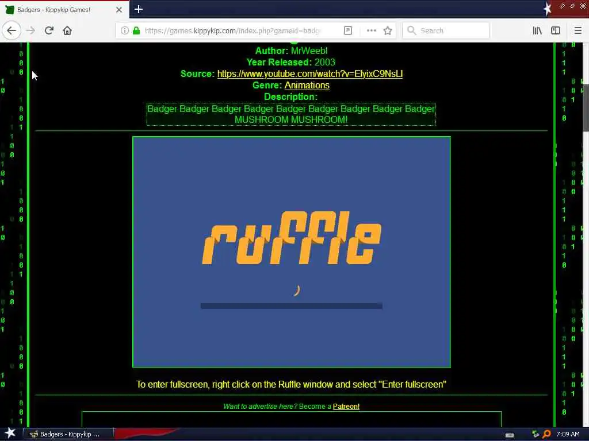Viewport: 589px width, 441px height.
Task: Click the Ruffle player window
Action: point(292,252)
